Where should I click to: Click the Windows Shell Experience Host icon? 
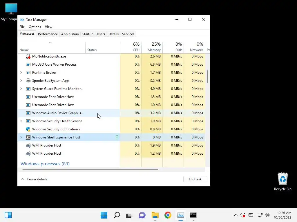click(x=28, y=137)
